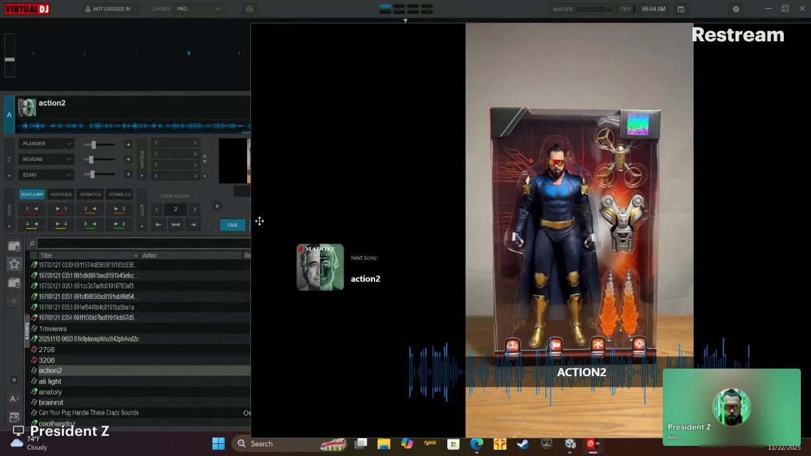Toggle deck A selector
Screen dimensions: 811x456
tap(9, 115)
